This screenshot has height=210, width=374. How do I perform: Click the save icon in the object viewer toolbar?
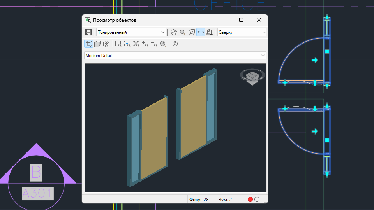pos(88,32)
